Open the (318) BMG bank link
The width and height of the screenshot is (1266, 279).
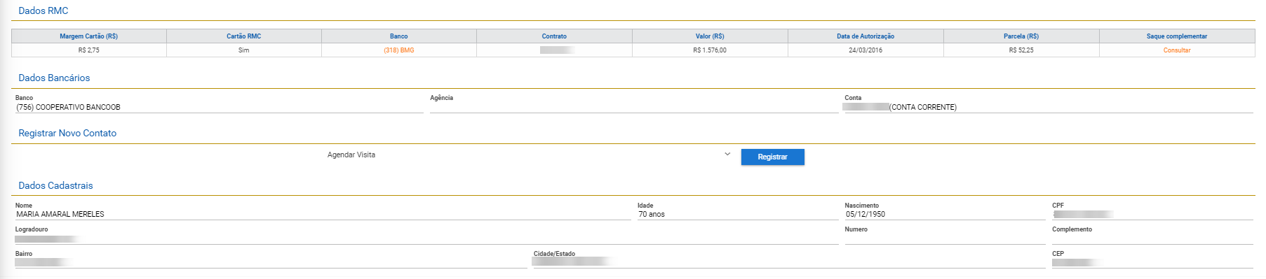[398, 50]
